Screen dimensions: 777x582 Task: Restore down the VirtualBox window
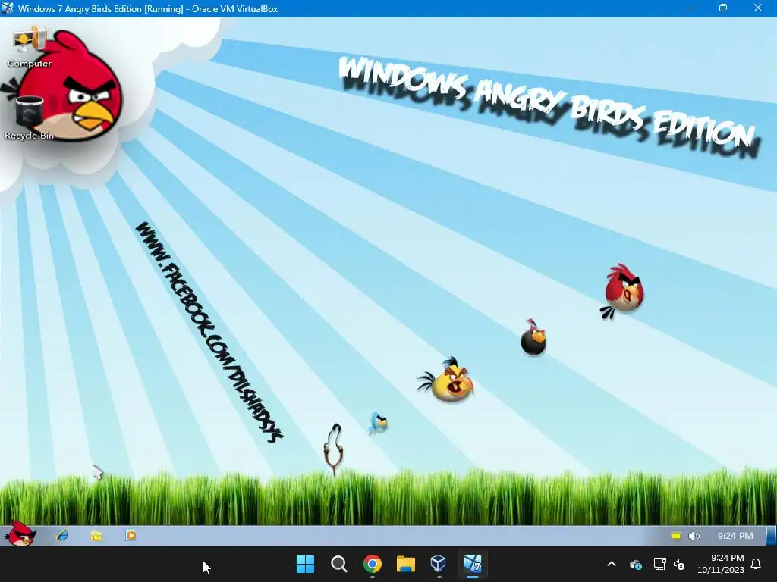coord(723,8)
